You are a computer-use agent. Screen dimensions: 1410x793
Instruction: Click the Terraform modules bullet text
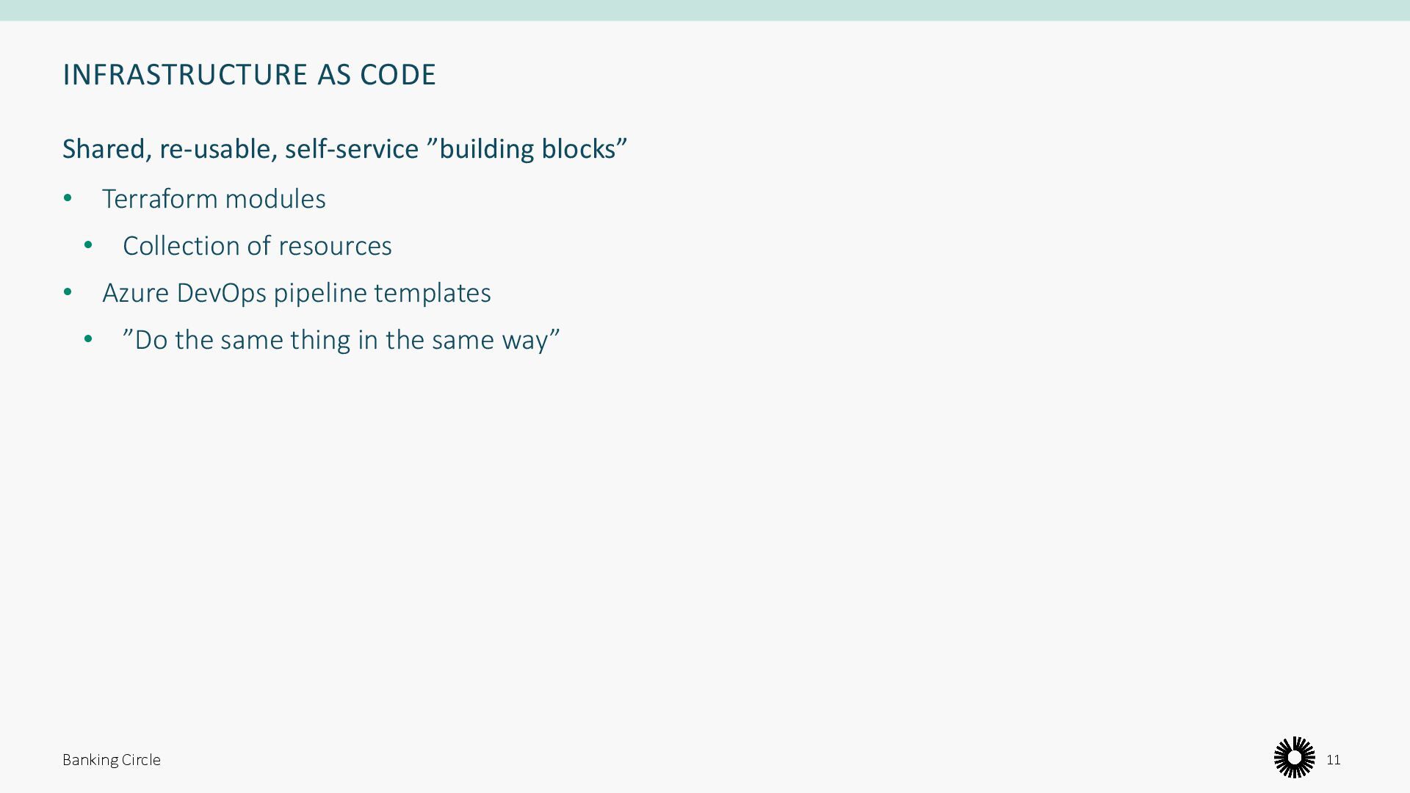[214, 198]
